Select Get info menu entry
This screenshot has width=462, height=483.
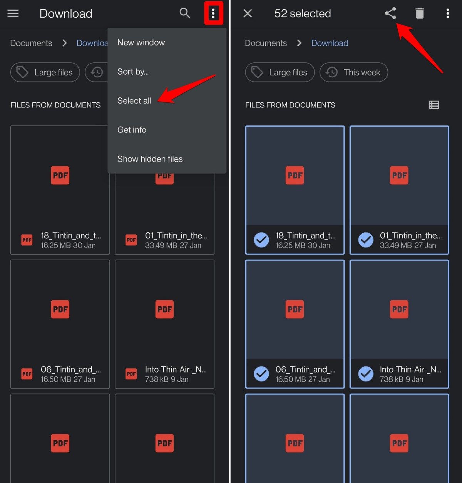[132, 130]
